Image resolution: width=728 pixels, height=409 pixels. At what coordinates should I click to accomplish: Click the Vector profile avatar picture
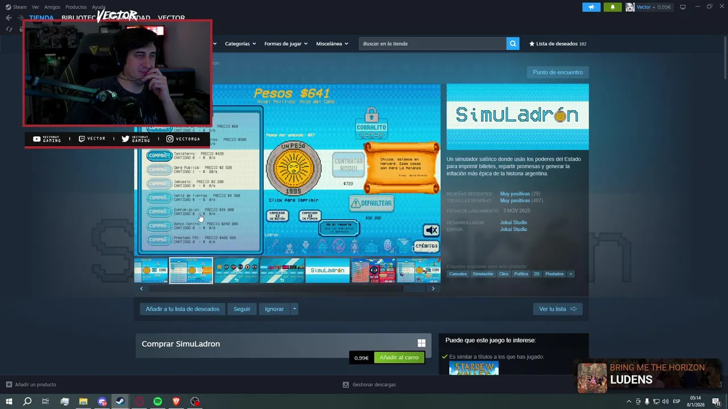(x=630, y=7)
